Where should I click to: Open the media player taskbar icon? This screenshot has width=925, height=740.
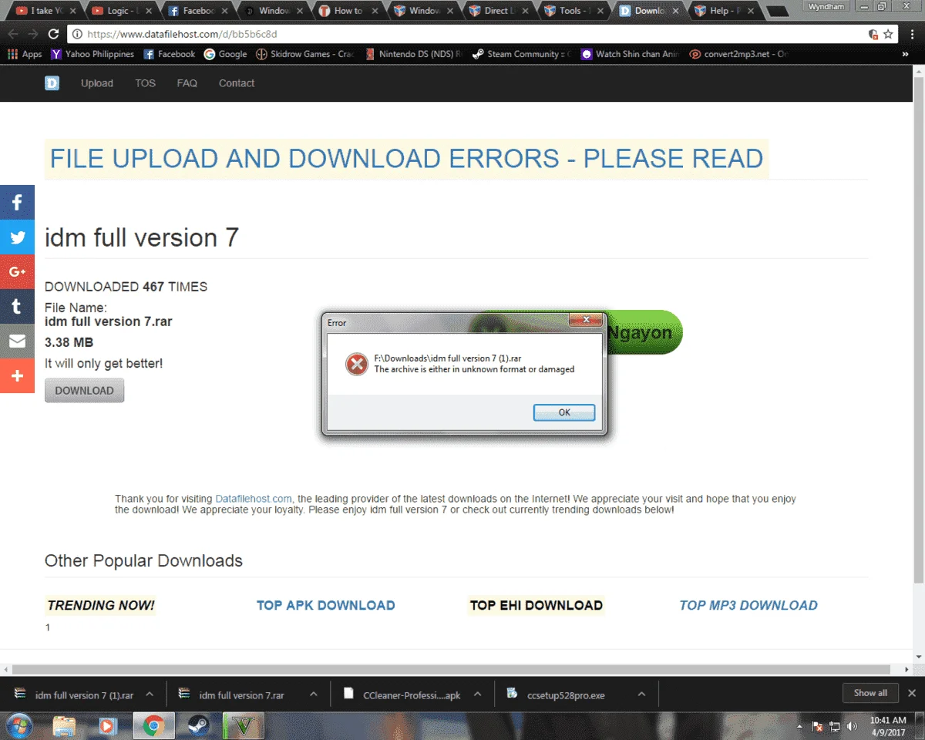(x=107, y=725)
